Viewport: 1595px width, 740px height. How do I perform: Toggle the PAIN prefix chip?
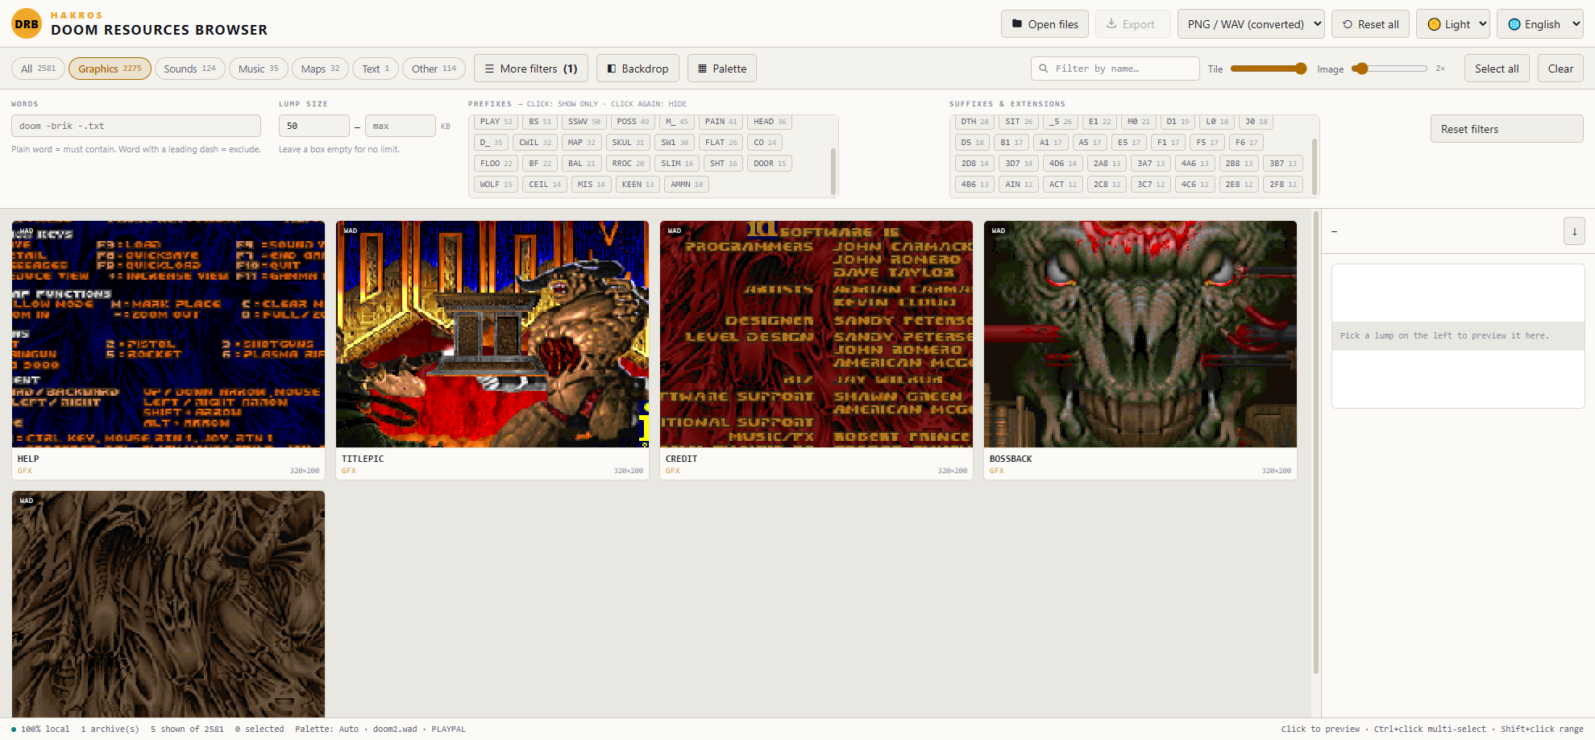point(721,122)
